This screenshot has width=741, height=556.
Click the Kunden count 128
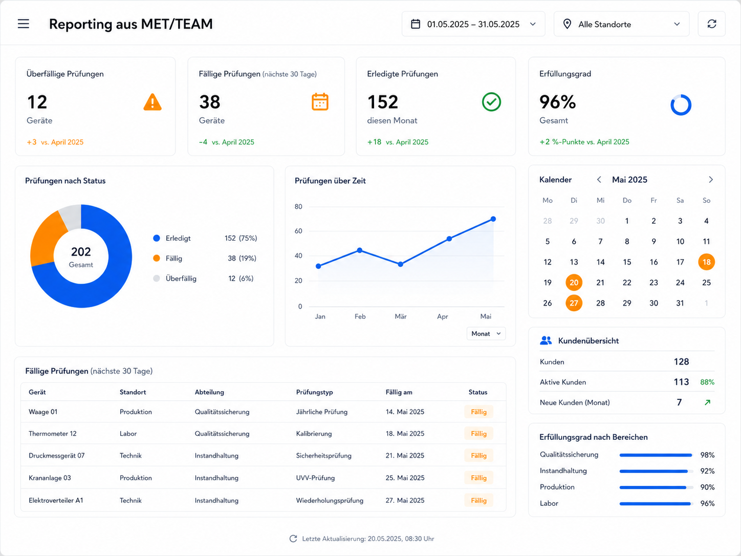[681, 361]
